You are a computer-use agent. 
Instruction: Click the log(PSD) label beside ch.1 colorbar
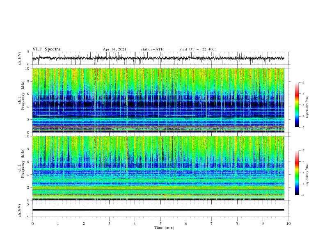(307, 107)
